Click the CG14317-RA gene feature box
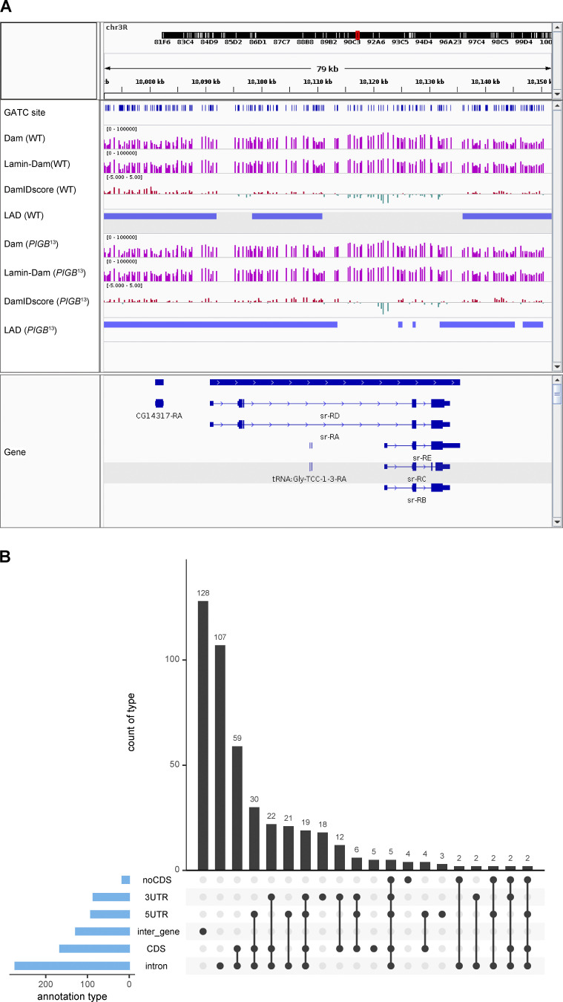The image size is (563, 1002). pos(159,403)
